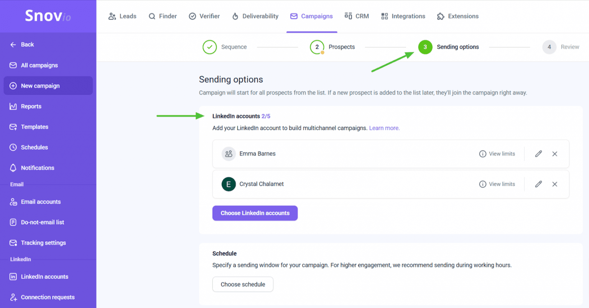Open the Learn more link
589x308 pixels.
384,128
